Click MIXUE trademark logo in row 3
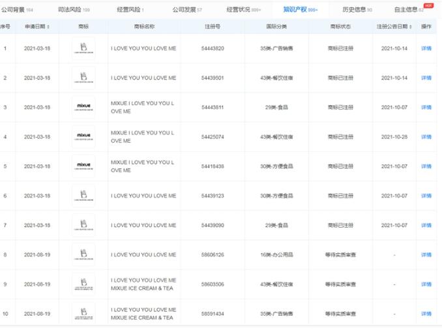 (83, 107)
